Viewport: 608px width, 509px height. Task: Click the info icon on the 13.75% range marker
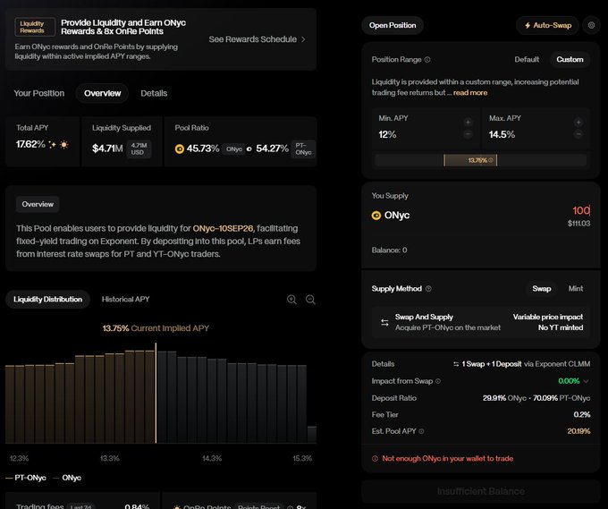click(x=491, y=160)
